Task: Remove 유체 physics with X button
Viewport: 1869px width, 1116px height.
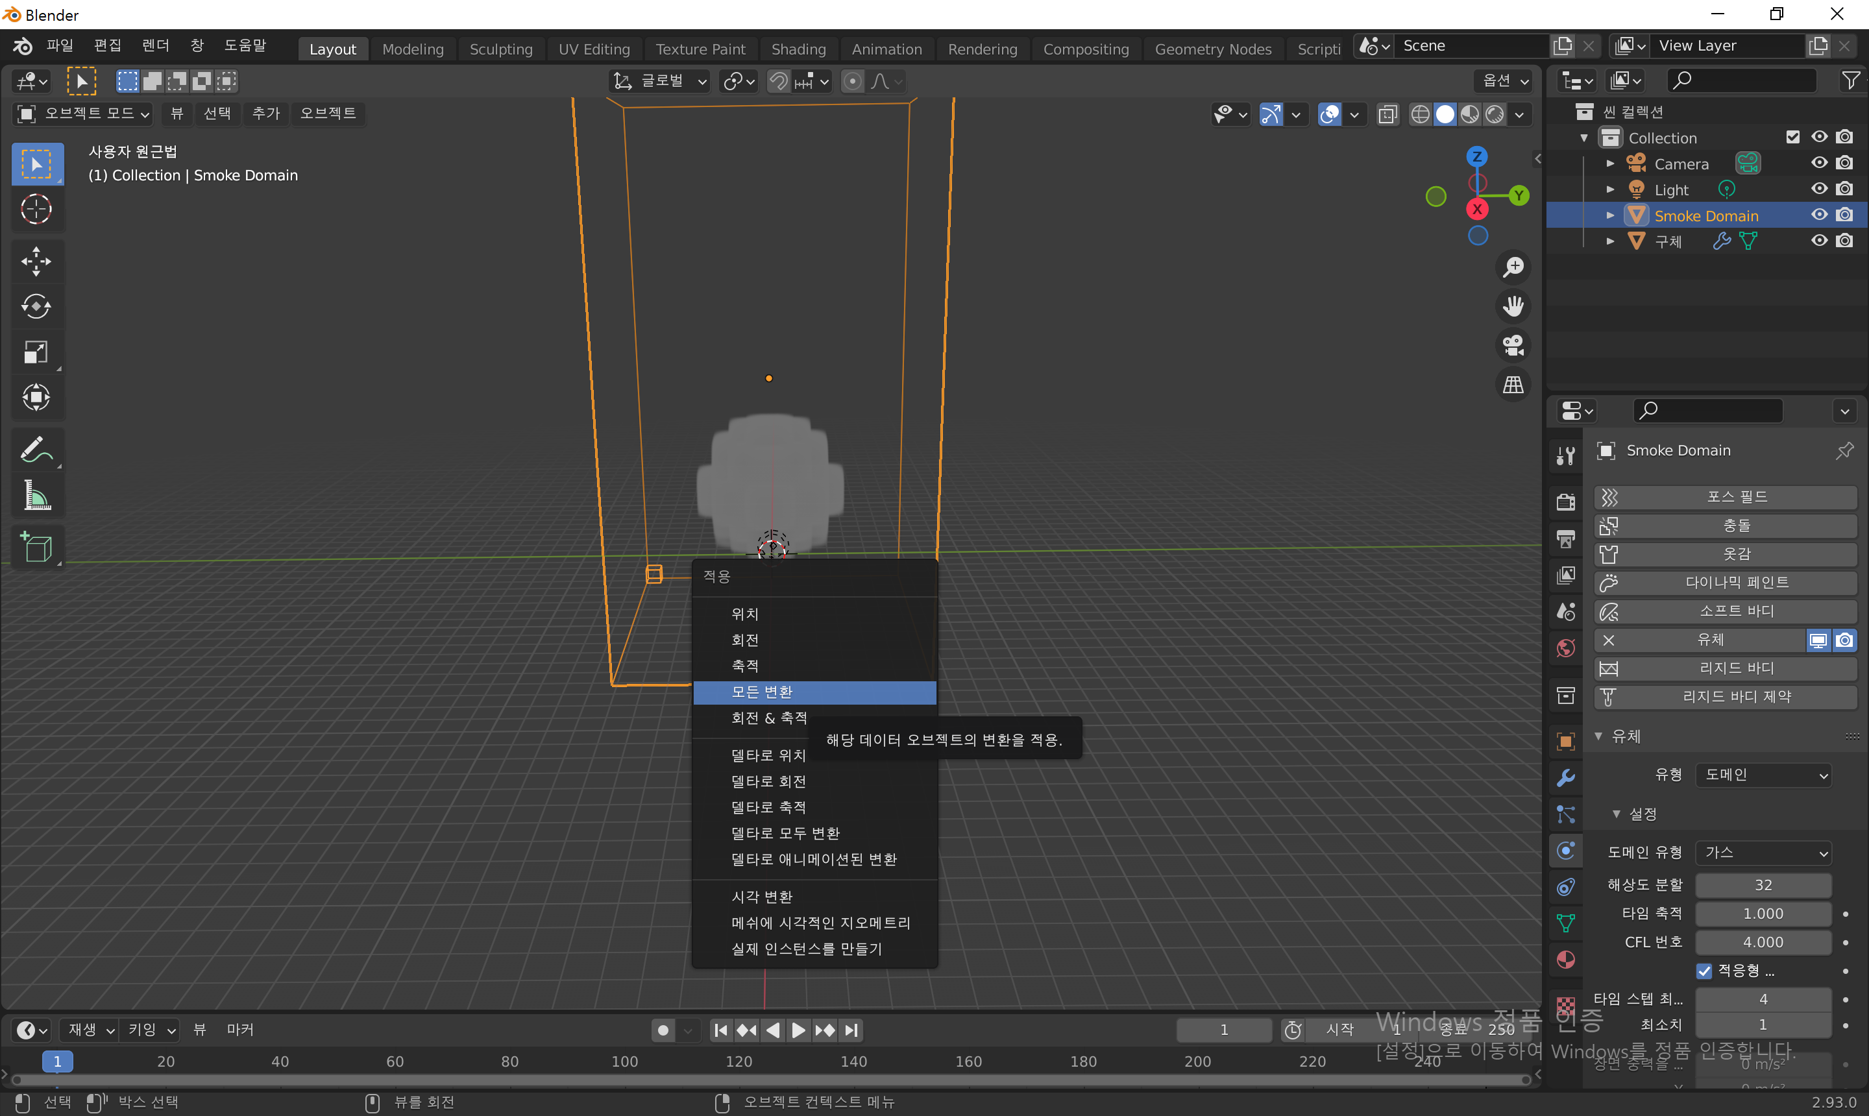Action: click(1609, 640)
